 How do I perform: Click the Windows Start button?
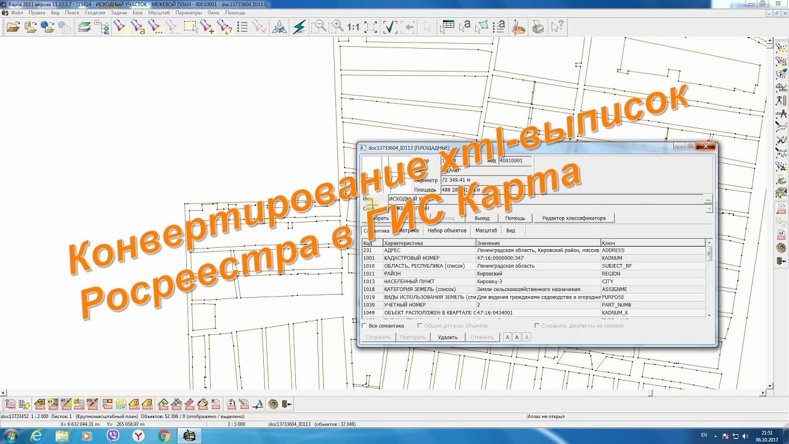(x=11, y=435)
